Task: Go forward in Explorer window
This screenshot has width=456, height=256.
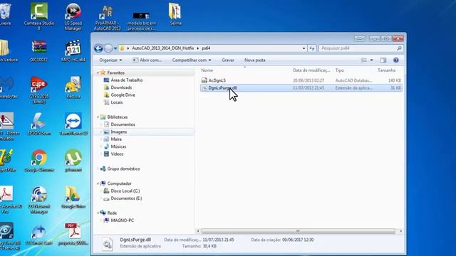Action: click(108, 48)
